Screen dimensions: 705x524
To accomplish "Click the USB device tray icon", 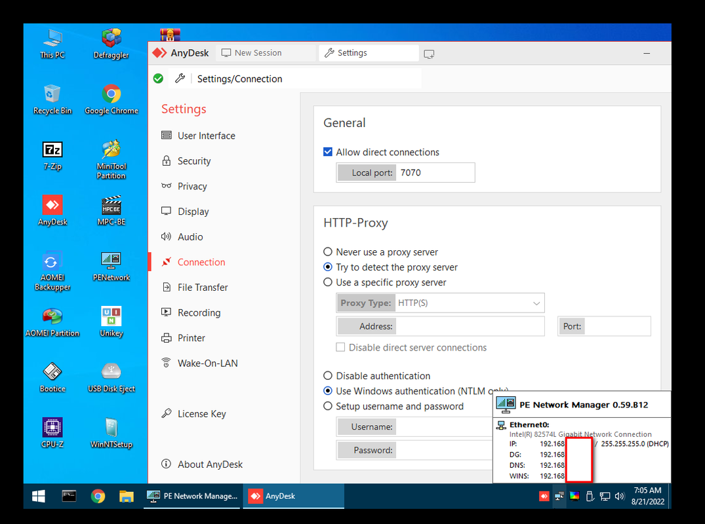I will coord(590,496).
